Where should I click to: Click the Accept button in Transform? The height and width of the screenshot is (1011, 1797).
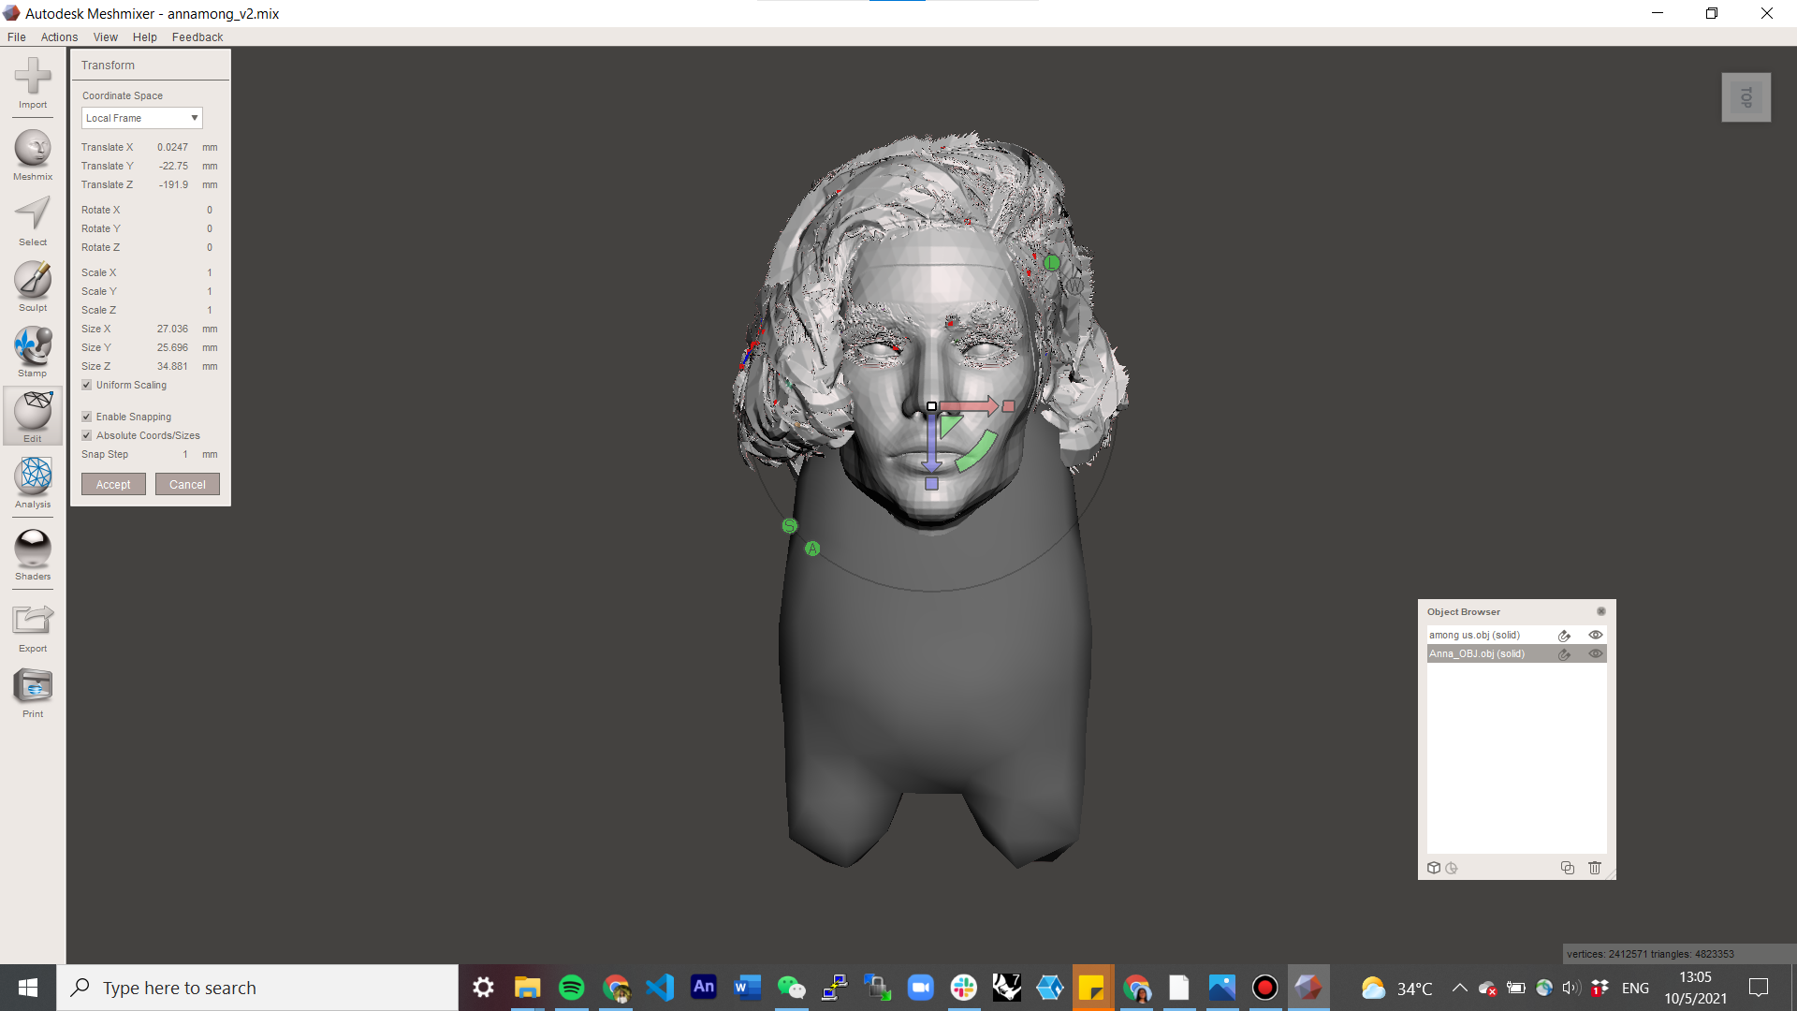pos(112,484)
